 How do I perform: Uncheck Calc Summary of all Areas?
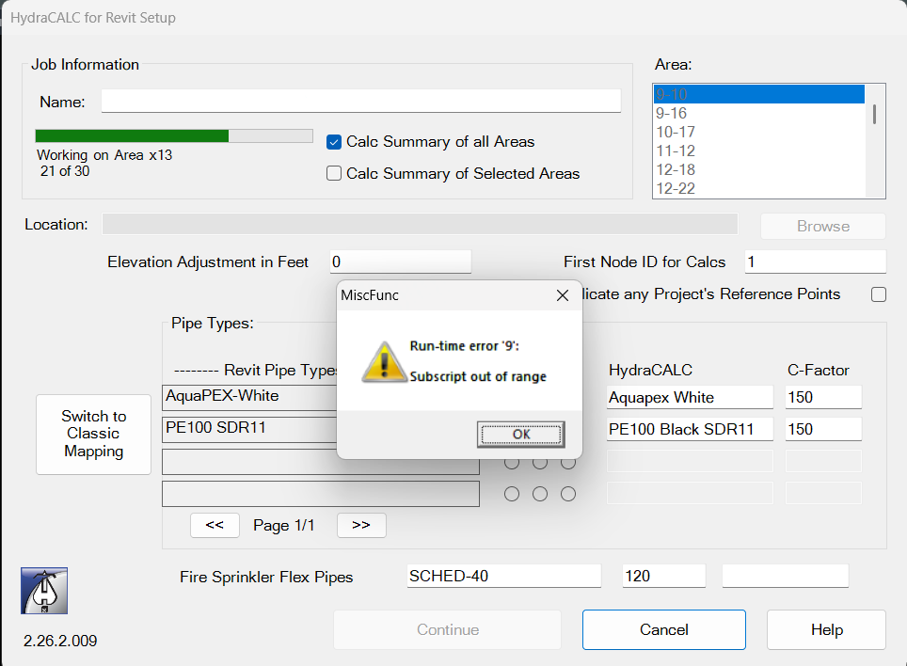coord(333,142)
